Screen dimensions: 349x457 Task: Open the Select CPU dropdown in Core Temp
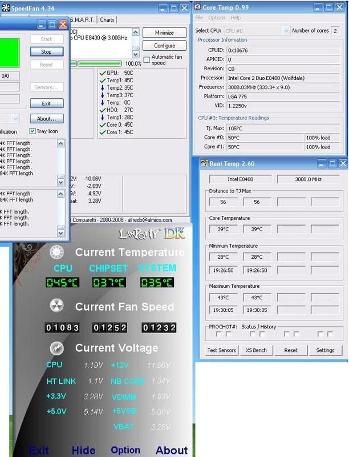[x=286, y=31]
